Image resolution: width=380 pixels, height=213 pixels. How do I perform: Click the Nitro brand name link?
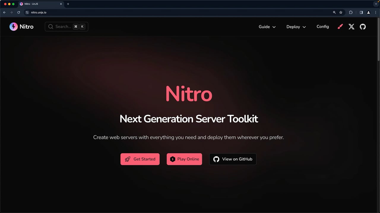pyautogui.click(x=26, y=27)
